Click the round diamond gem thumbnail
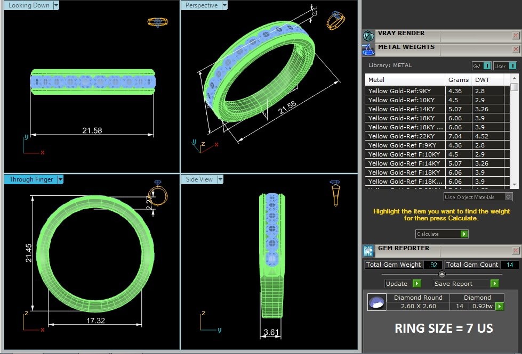Image resolution: width=522 pixels, height=354 pixels. 377,302
